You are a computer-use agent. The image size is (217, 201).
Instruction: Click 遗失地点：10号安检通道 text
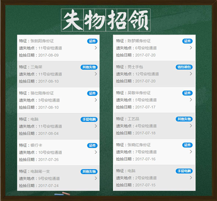[40, 152]
